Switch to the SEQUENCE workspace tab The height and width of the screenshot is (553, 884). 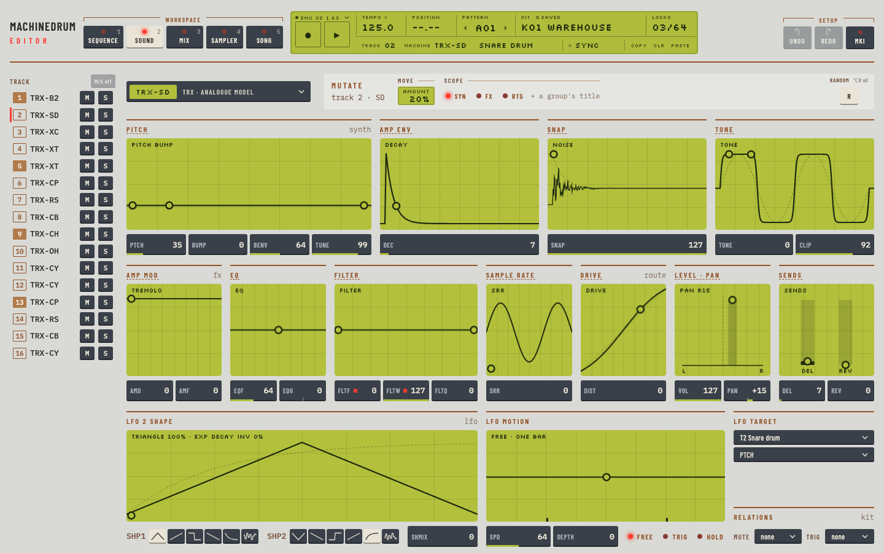[103, 37]
